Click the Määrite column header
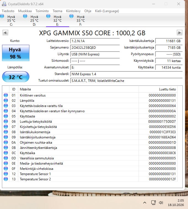 [78, 89]
